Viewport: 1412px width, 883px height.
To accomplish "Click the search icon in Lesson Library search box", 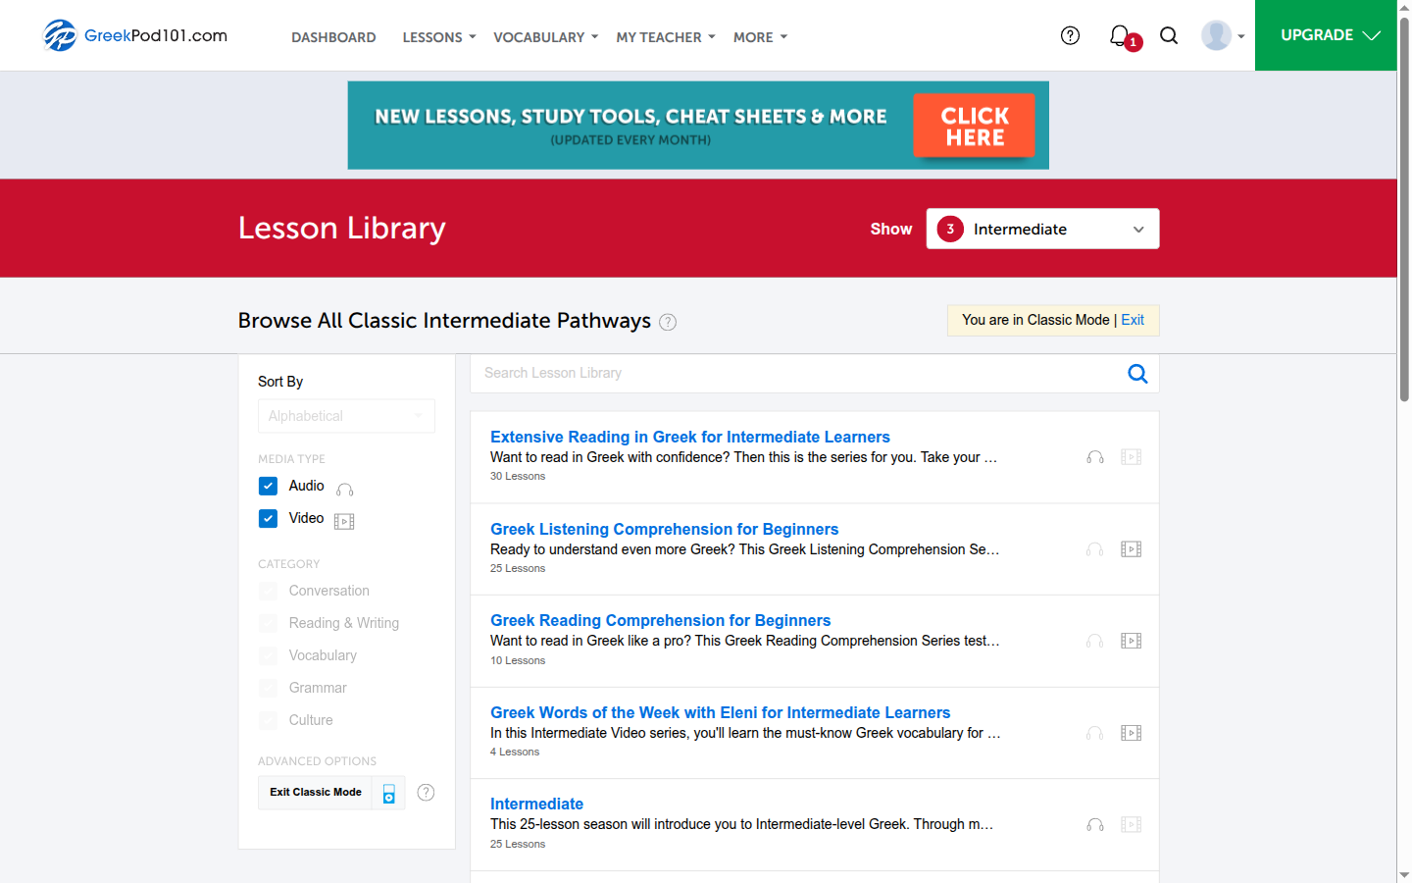I will (x=1137, y=373).
